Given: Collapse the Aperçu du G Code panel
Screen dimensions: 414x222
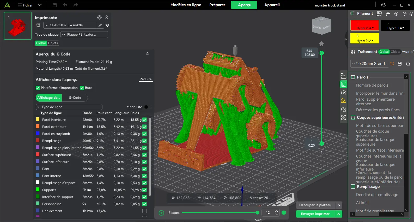Looking at the screenshot, I should (147, 54).
